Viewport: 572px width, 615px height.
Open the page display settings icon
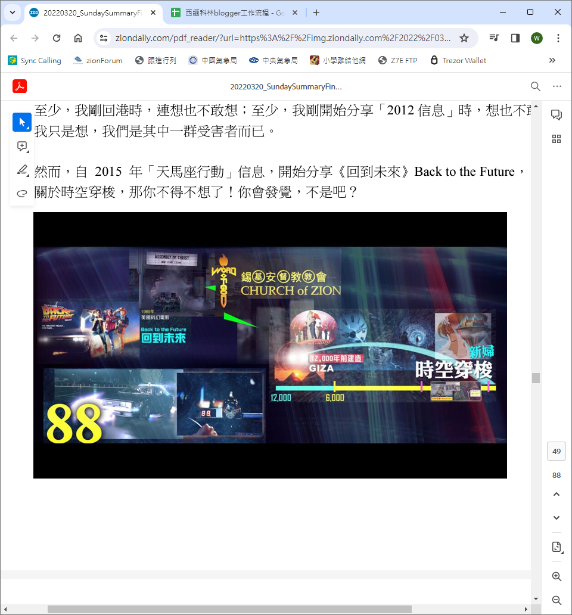point(557,547)
